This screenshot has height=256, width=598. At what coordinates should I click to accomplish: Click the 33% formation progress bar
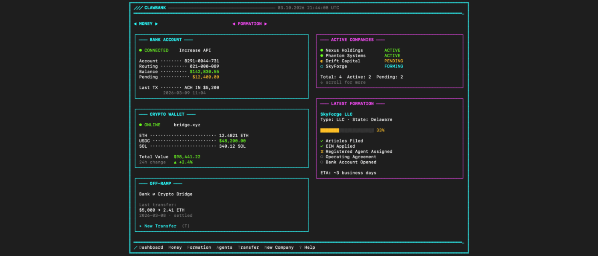346,130
